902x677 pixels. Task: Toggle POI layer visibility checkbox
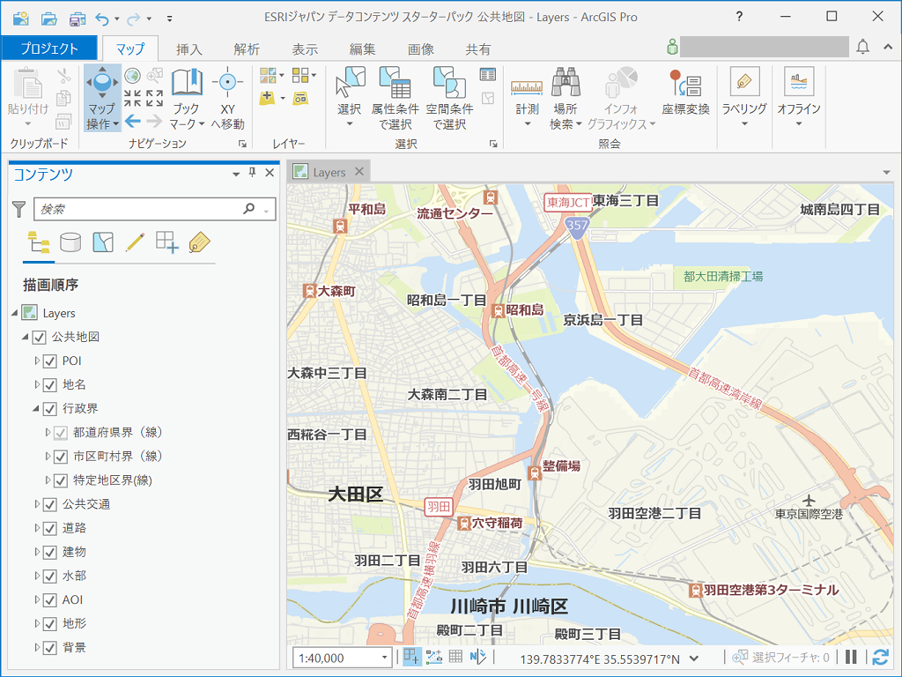pyautogui.click(x=50, y=361)
